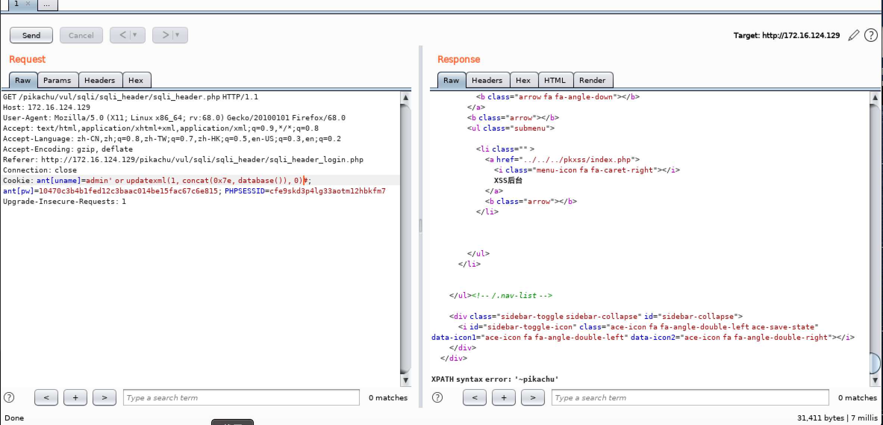
Task: Click the help question mark icon near Target
Action: [x=871, y=35]
